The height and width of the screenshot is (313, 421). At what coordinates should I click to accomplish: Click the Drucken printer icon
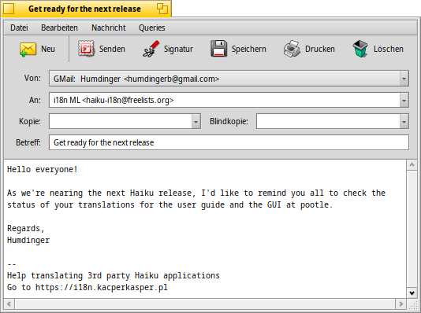[x=292, y=49]
